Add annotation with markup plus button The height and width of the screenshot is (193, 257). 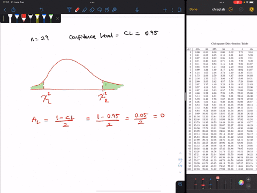coord(248,179)
